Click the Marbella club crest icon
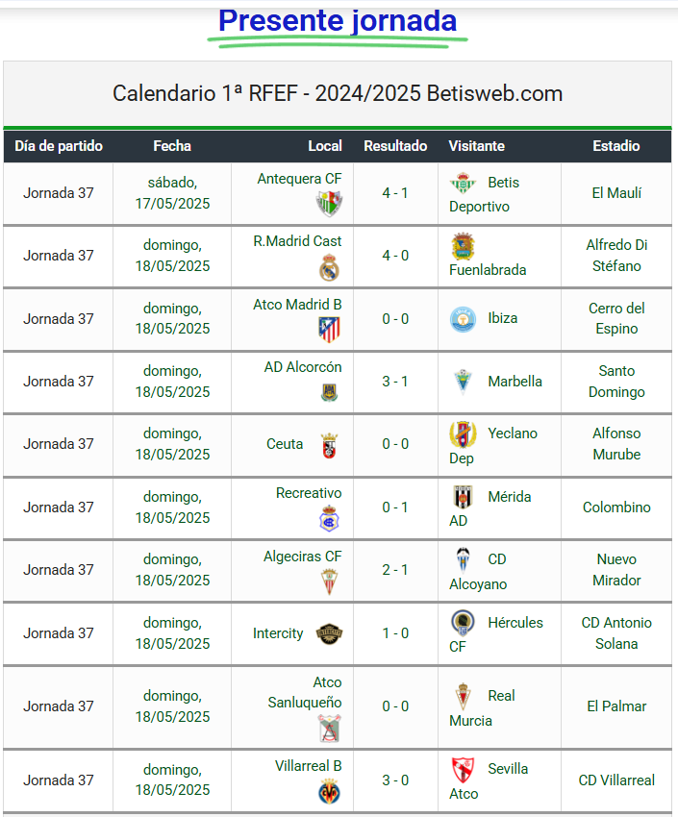This screenshot has width=678, height=817. (x=463, y=382)
